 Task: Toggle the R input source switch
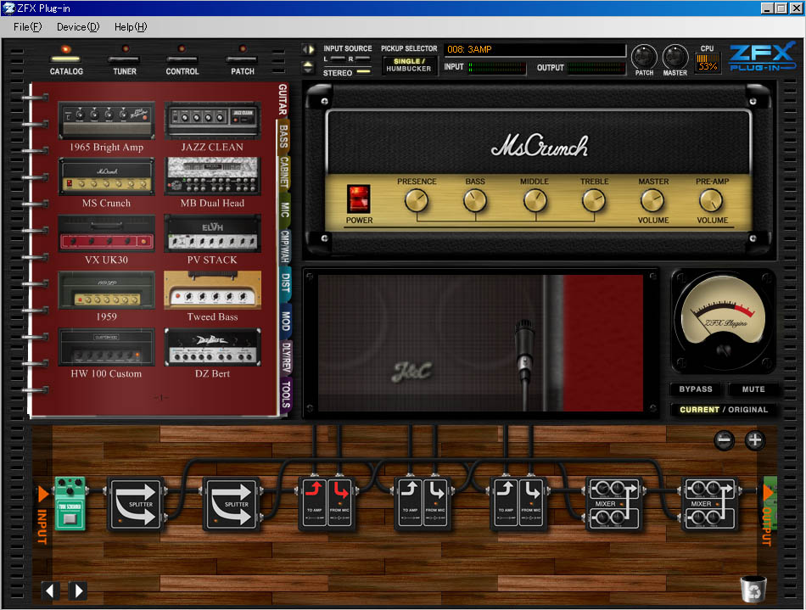click(363, 59)
